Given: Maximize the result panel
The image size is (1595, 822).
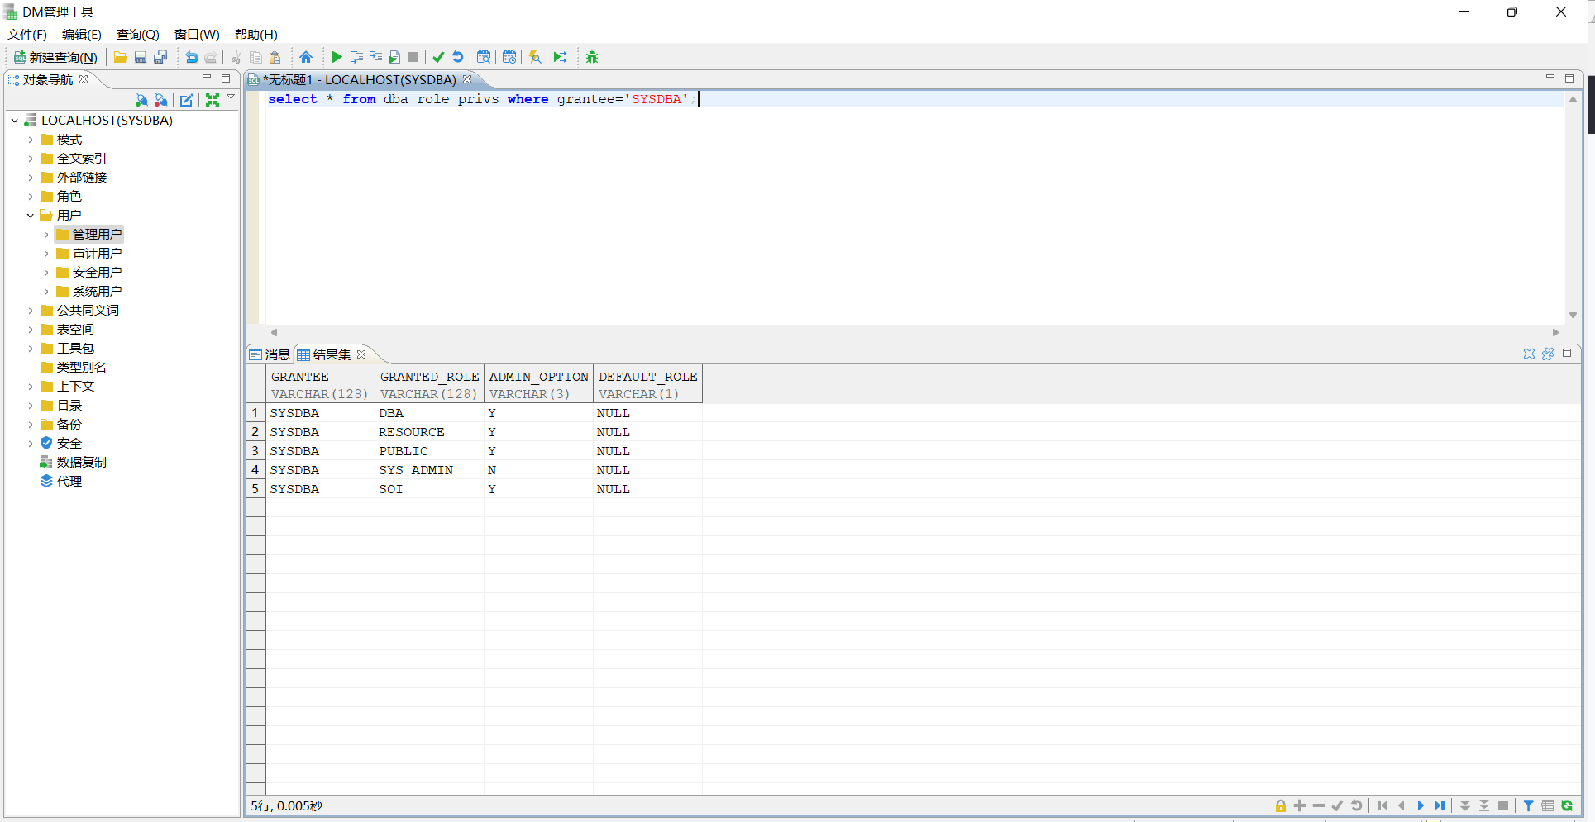Looking at the screenshot, I should [x=1567, y=353].
